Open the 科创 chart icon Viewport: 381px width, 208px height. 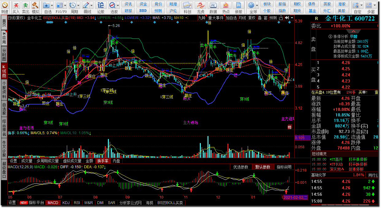pyautogui.click(x=187, y=5)
